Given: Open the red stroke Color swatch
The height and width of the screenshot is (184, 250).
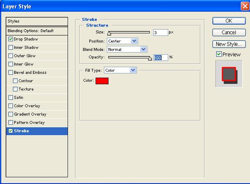Looking at the screenshot, I should [102, 81].
